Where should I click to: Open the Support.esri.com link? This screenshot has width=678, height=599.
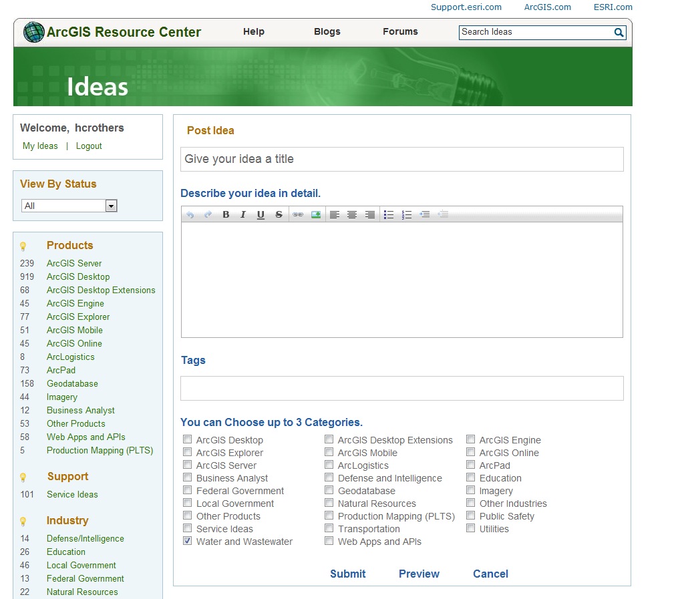click(466, 7)
